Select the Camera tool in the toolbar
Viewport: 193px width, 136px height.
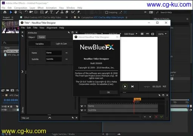[31, 12]
